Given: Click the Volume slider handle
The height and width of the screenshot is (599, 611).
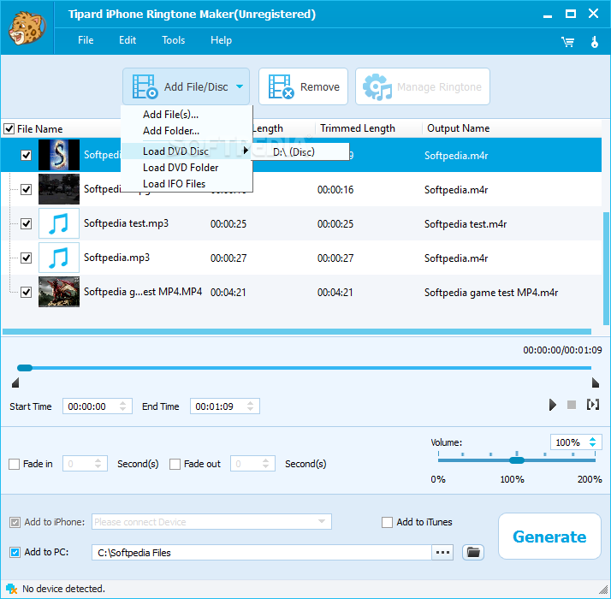Looking at the screenshot, I should tap(517, 460).
